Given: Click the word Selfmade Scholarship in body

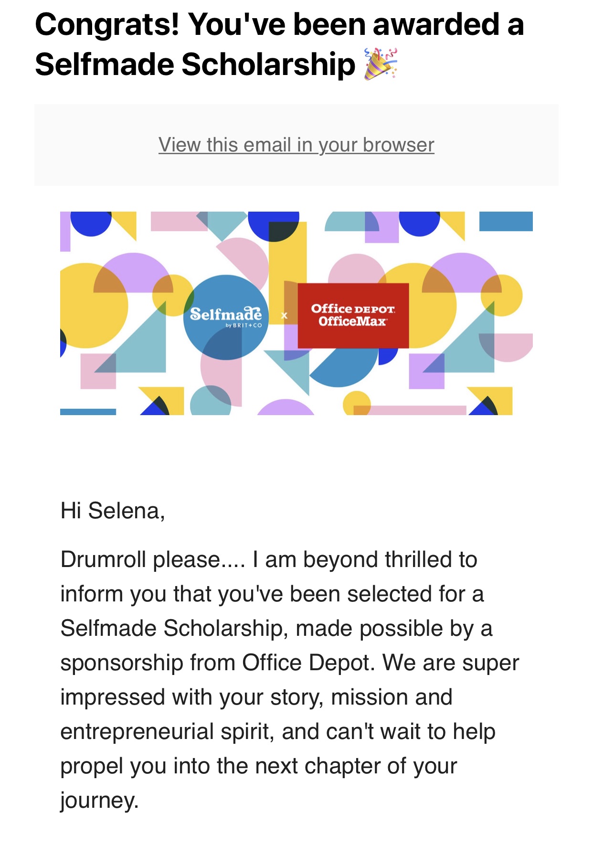Looking at the screenshot, I should 172,628.
